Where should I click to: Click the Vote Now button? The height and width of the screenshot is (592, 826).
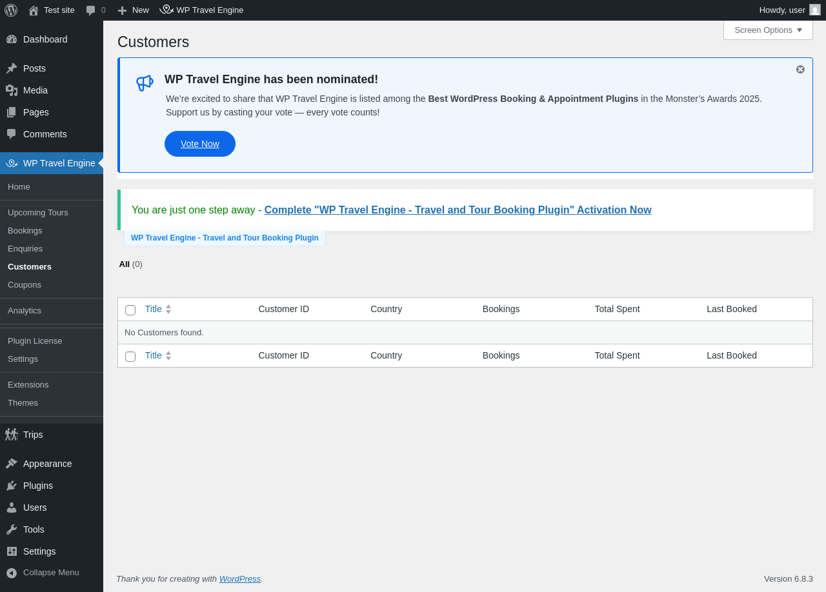tap(200, 144)
